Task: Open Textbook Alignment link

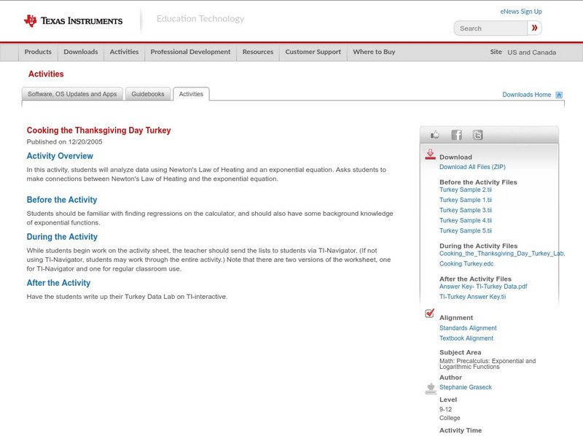Action: pos(466,338)
